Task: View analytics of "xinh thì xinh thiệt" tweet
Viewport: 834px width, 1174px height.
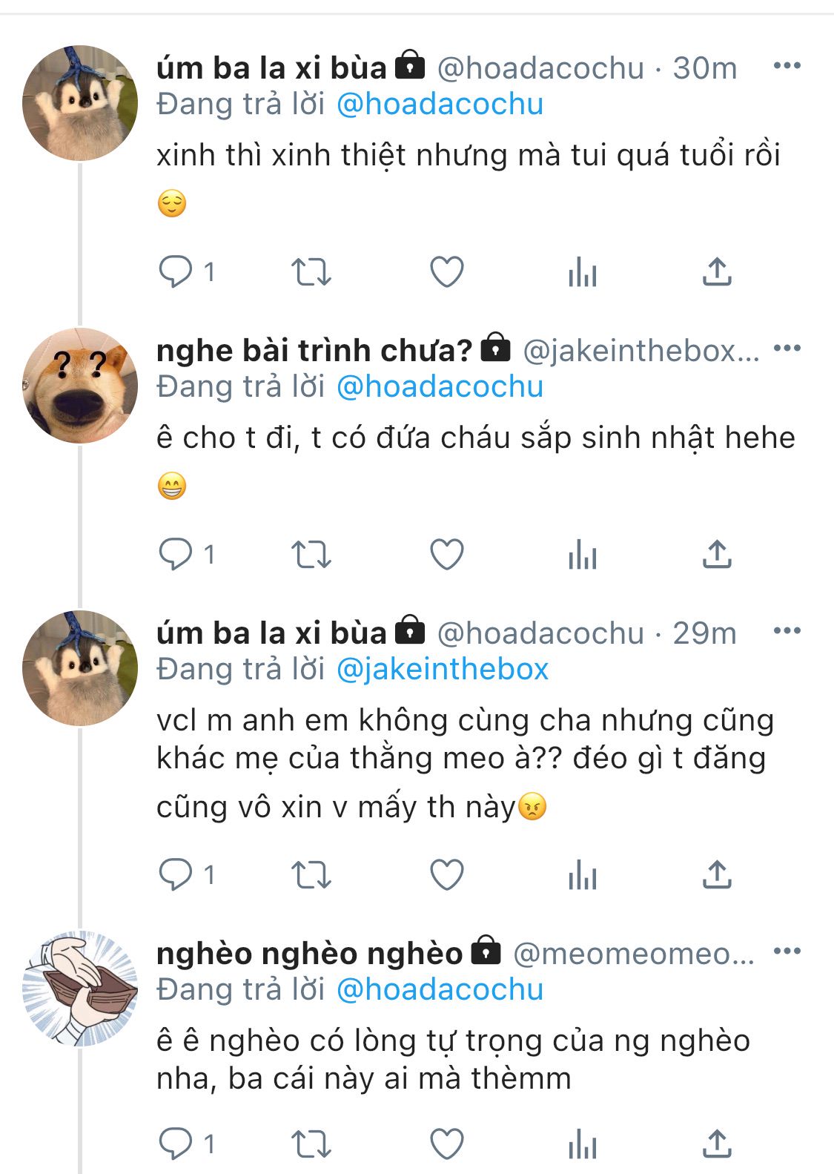Action: [583, 272]
